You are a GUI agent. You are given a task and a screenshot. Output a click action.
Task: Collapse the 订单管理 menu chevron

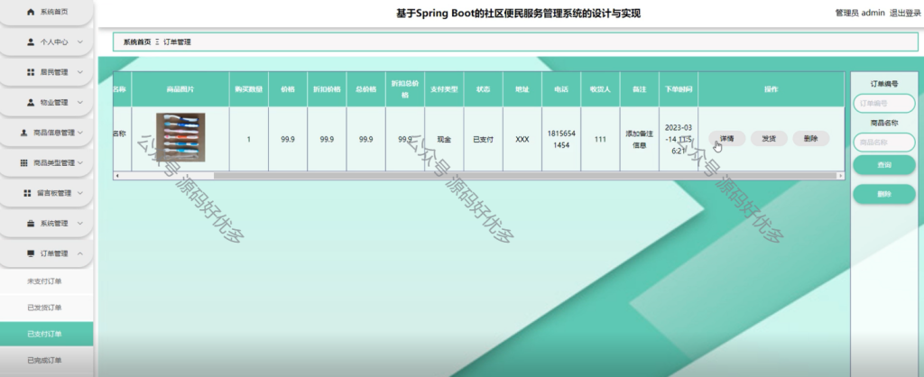(x=79, y=253)
